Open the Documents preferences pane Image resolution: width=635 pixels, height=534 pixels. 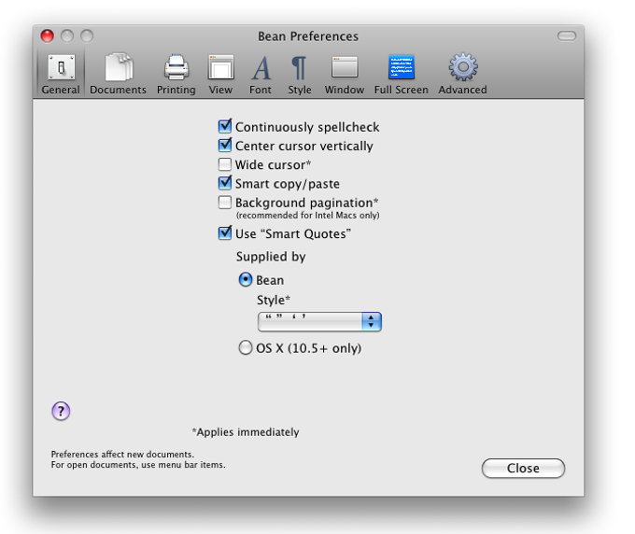point(118,74)
